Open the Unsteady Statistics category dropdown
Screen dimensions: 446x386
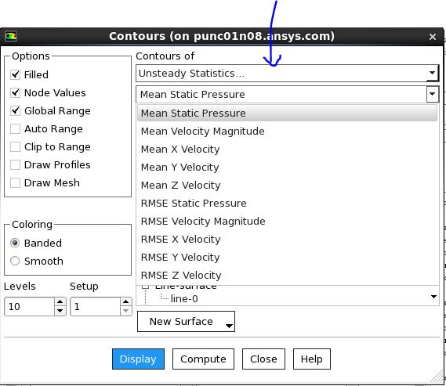tap(288, 74)
